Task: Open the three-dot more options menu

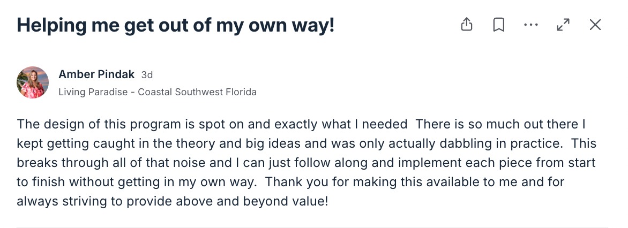Action: click(x=530, y=25)
